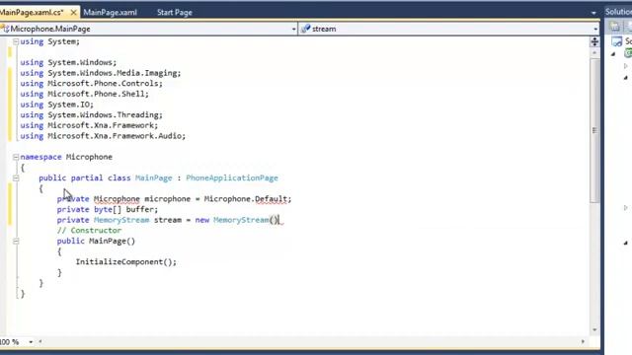Select the Solution node icon in Solution Explorer

617,41
